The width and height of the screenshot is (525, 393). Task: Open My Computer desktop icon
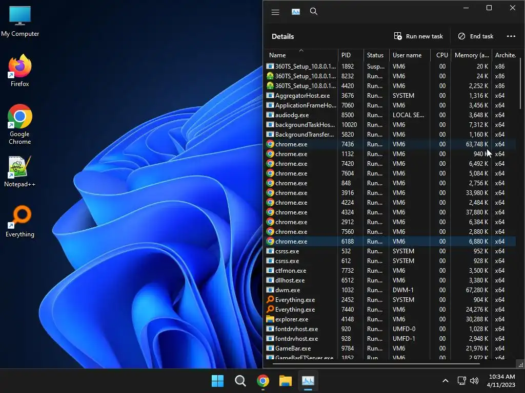coord(20,21)
